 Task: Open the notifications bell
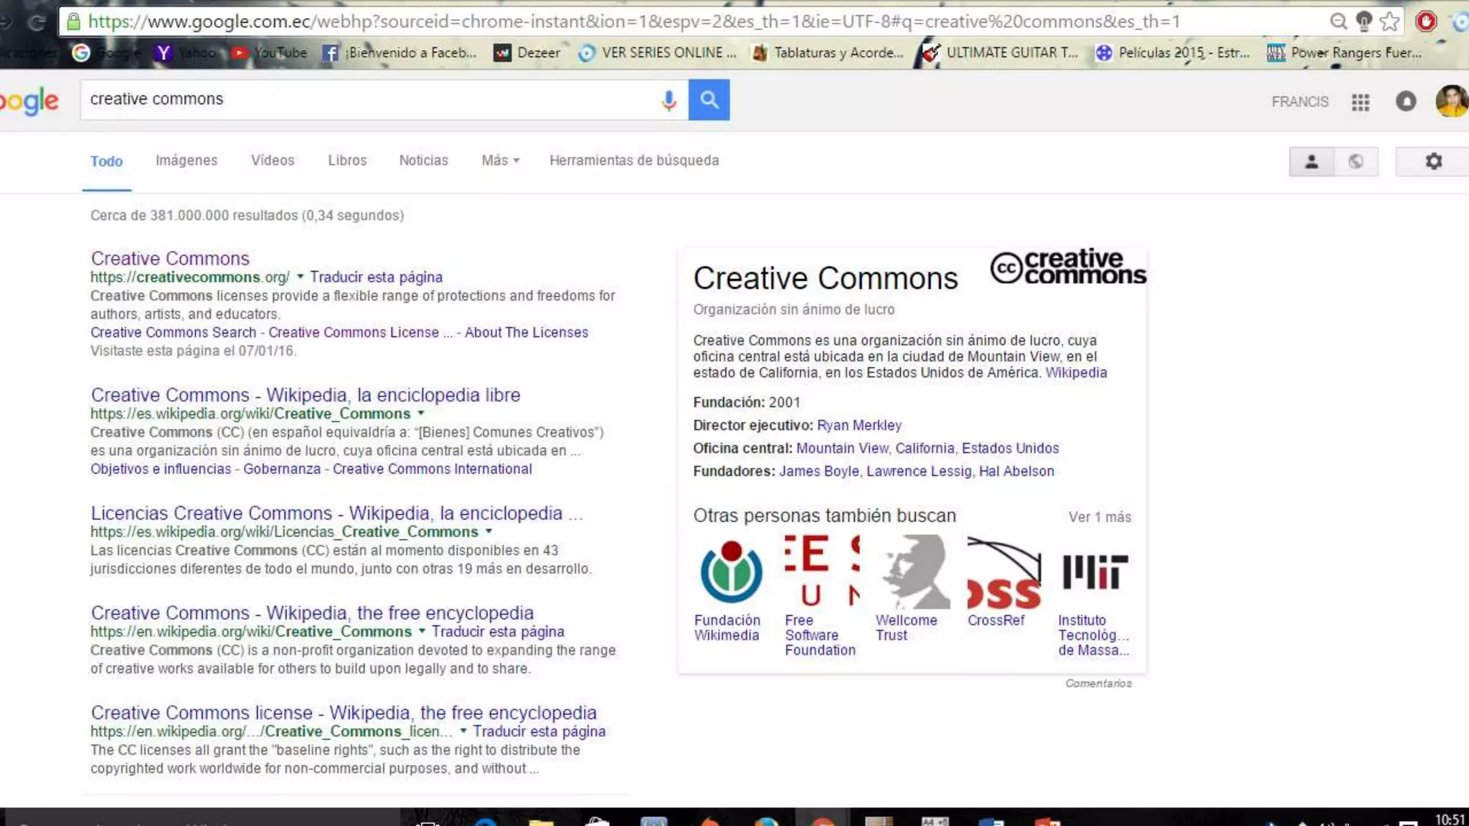coord(1405,102)
